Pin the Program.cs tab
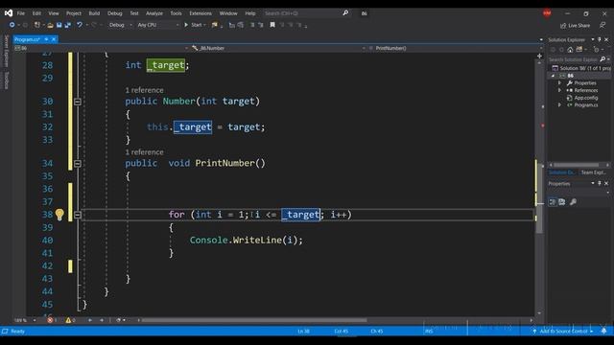614x345 pixels. coord(46,39)
